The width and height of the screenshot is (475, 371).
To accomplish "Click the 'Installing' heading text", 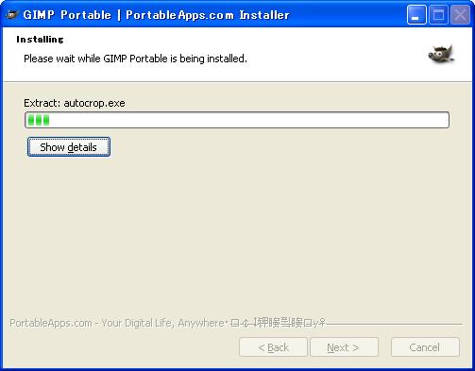I will point(40,40).
